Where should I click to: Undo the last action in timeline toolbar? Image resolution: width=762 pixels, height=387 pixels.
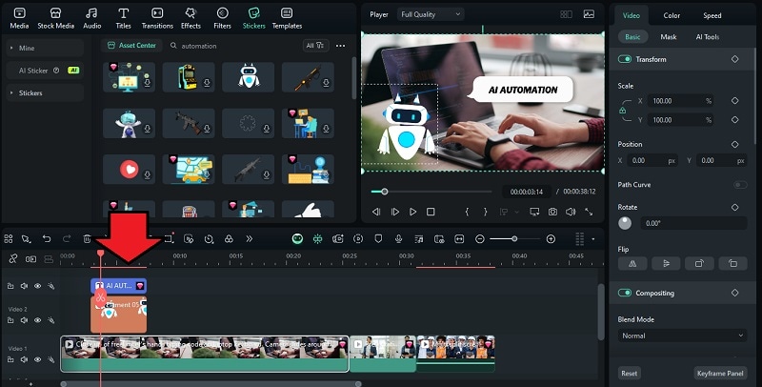[47, 238]
